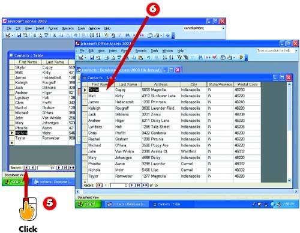Click Spelling icon in front Access toolbar

tap(119, 58)
